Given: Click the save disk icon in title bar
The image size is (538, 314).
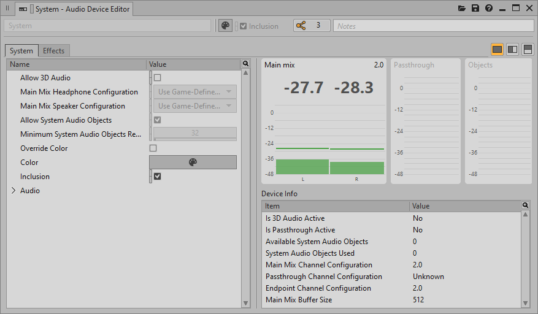Looking at the screenshot, I should tap(475, 8).
